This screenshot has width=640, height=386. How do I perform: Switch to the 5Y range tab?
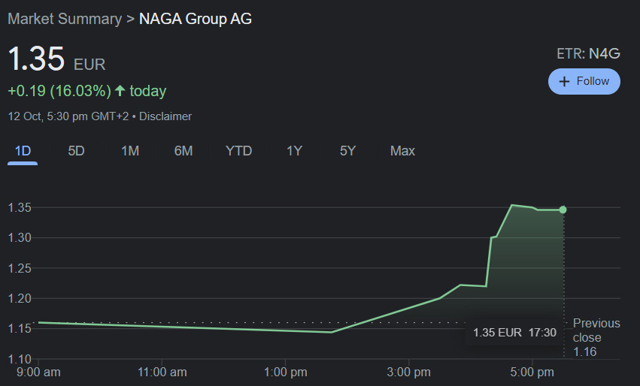(347, 151)
